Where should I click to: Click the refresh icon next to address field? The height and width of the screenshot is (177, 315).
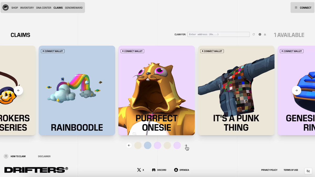[254, 34]
